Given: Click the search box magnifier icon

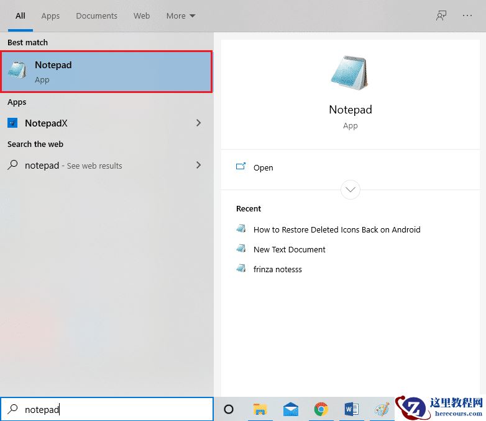Looking at the screenshot, I should (12, 409).
